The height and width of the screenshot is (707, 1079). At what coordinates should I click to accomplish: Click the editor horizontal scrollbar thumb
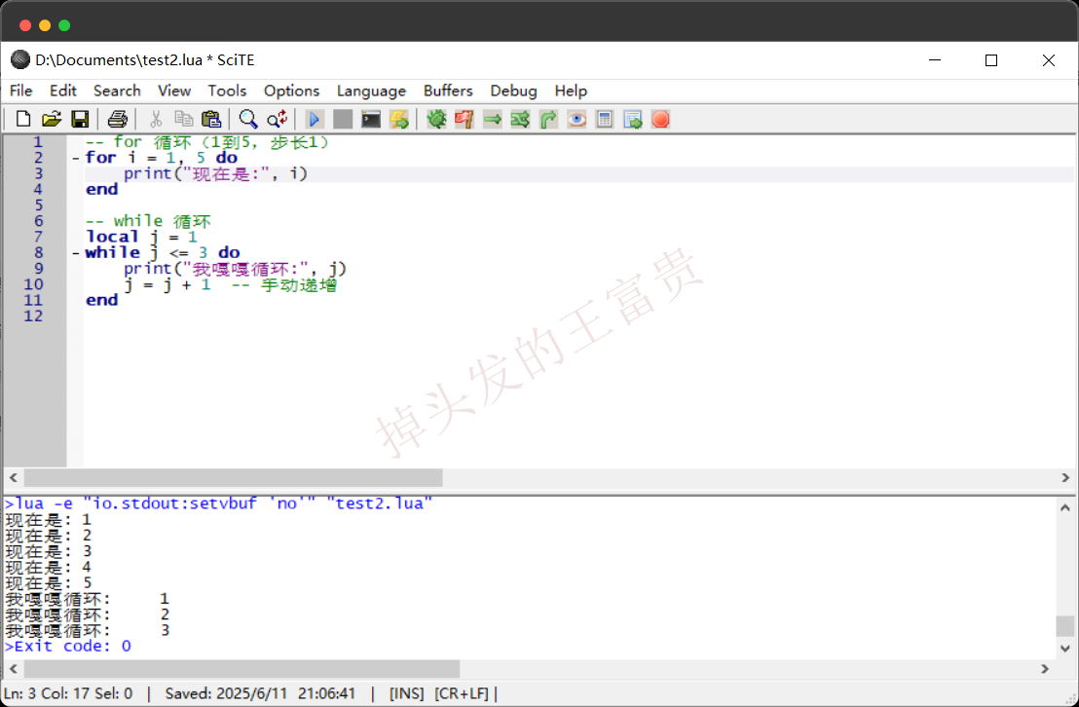[x=234, y=477]
